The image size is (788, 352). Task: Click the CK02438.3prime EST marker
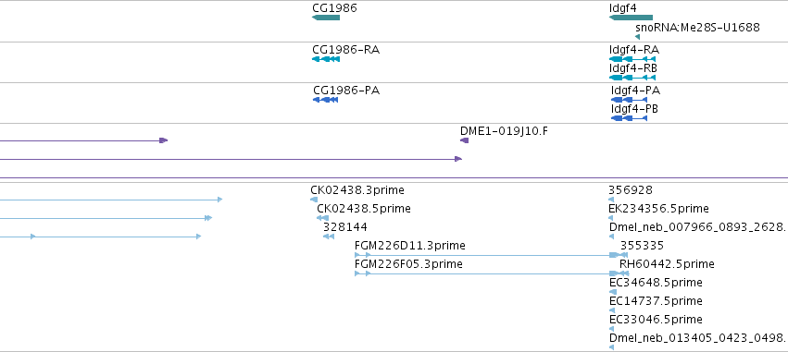[x=314, y=200]
